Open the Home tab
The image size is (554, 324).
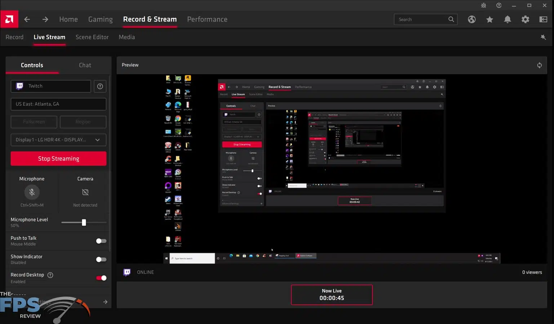(68, 19)
